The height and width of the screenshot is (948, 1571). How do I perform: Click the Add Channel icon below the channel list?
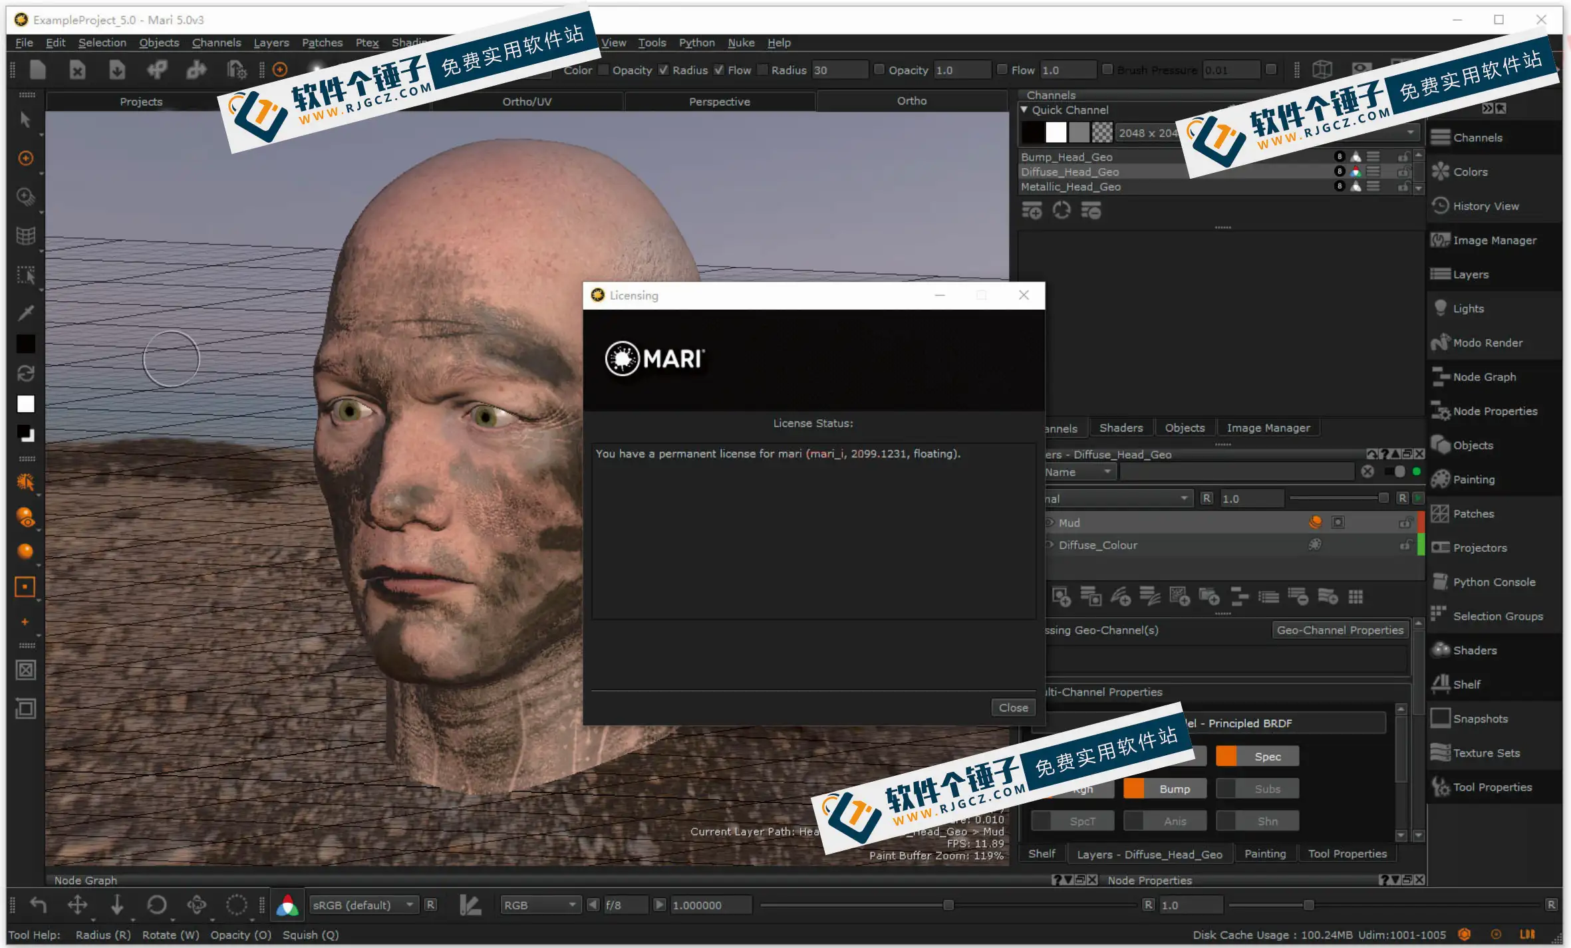(1032, 211)
